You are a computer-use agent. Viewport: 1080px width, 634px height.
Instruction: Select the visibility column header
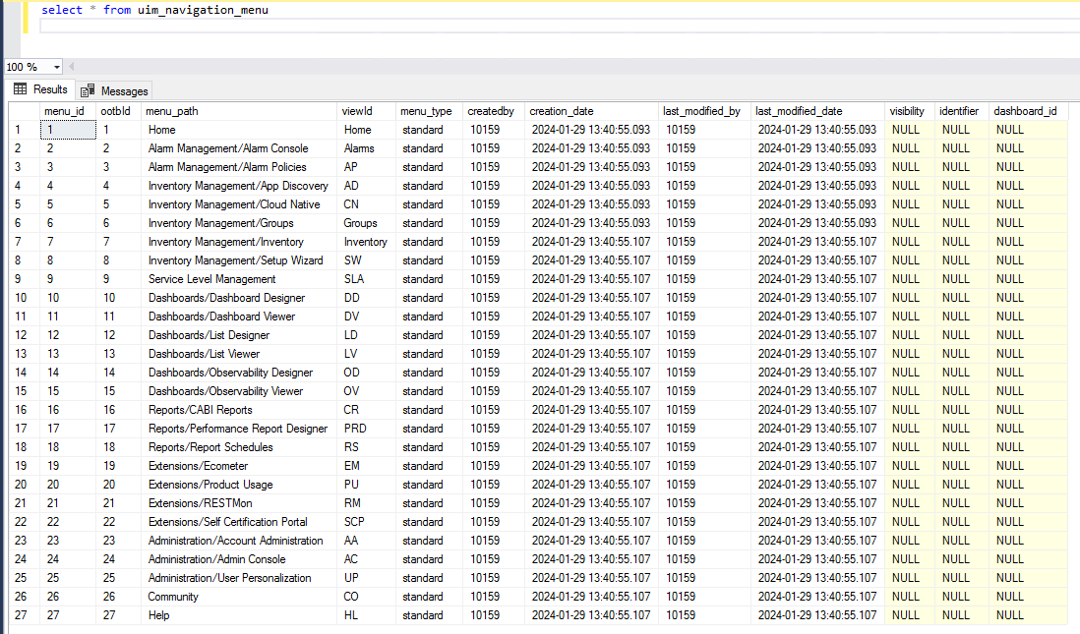coord(907,111)
